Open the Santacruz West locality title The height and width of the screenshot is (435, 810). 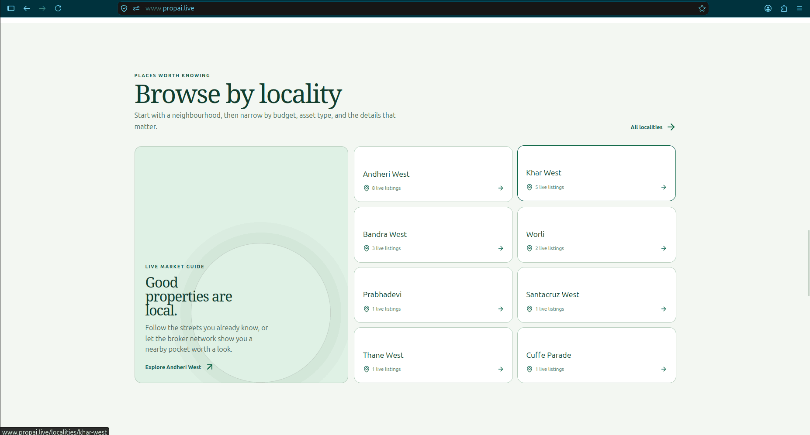click(553, 295)
